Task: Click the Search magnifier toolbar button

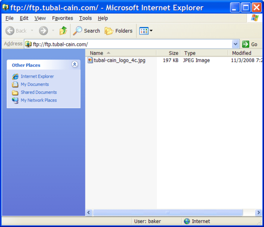Action: point(86,31)
